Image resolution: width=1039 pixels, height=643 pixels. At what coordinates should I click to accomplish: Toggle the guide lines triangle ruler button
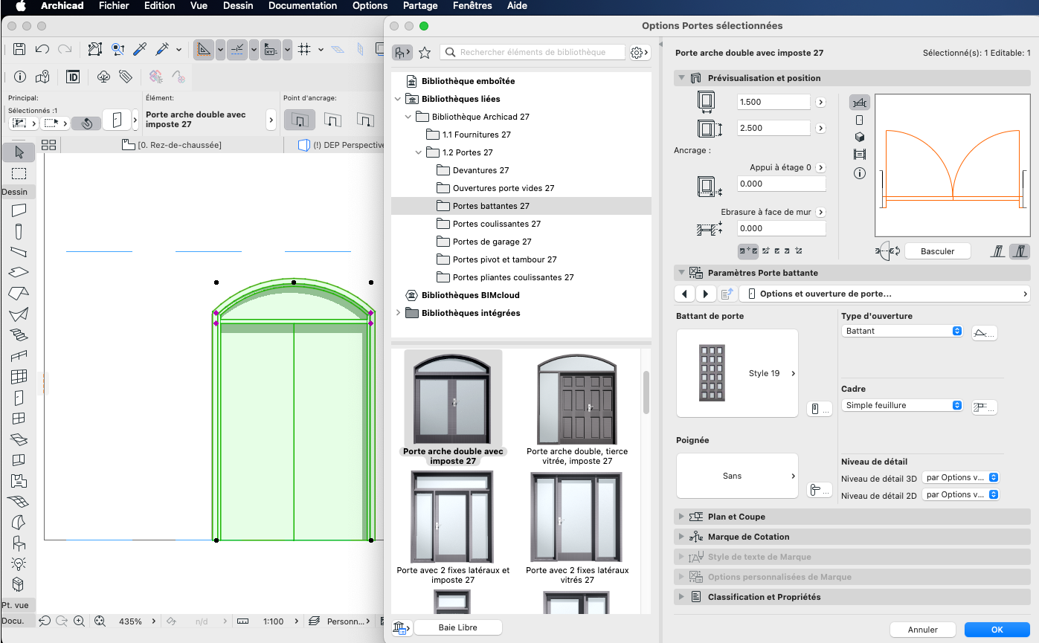coord(204,49)
